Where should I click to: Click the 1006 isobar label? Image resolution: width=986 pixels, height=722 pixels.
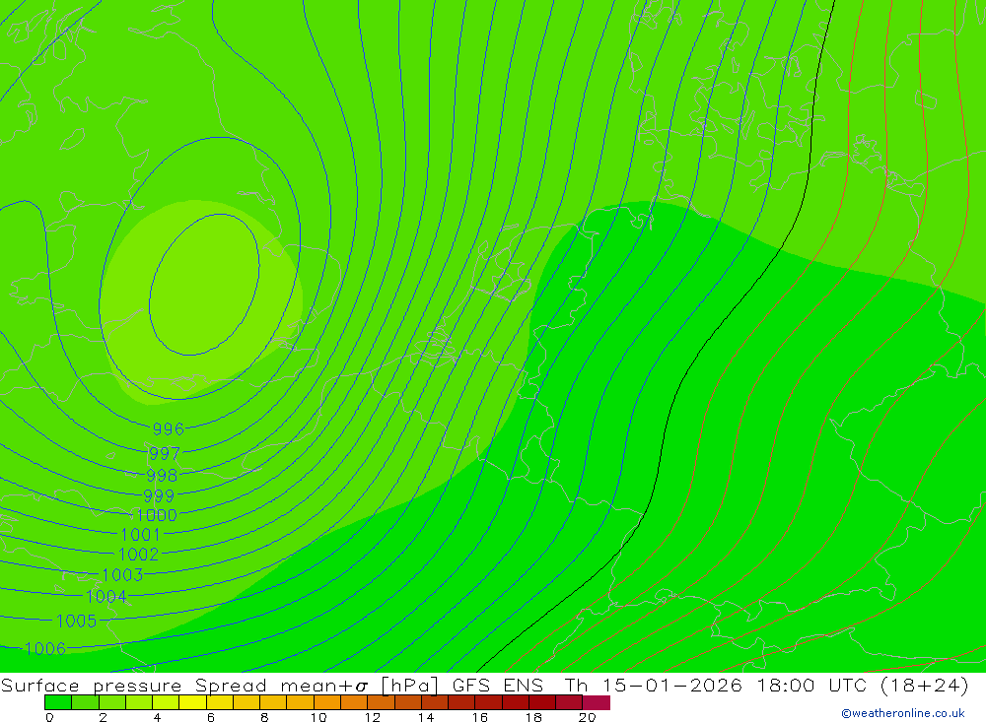click(x=45, y=648)
